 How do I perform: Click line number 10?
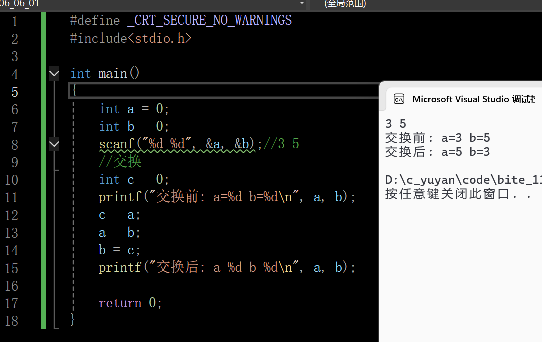[12, 180]
